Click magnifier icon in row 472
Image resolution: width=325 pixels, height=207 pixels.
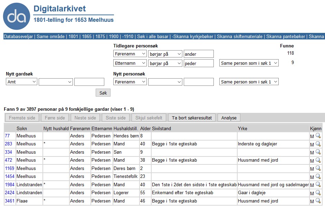[x=318, y=160]
